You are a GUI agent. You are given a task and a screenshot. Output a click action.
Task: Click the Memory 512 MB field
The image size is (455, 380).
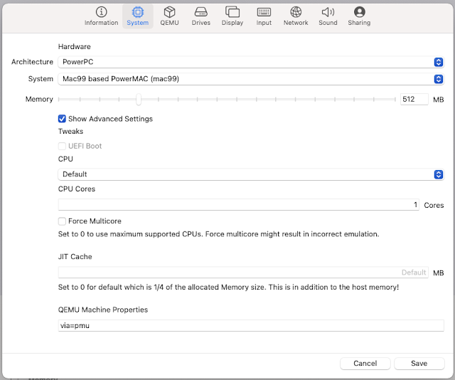click(414, 100)
